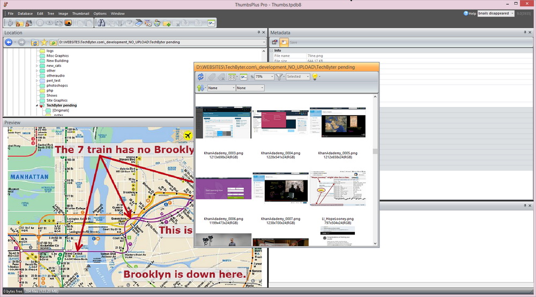Screen dimensions: 536x297
Task: Toggle the pin on the Metadata panel
Action: (525, 33)
